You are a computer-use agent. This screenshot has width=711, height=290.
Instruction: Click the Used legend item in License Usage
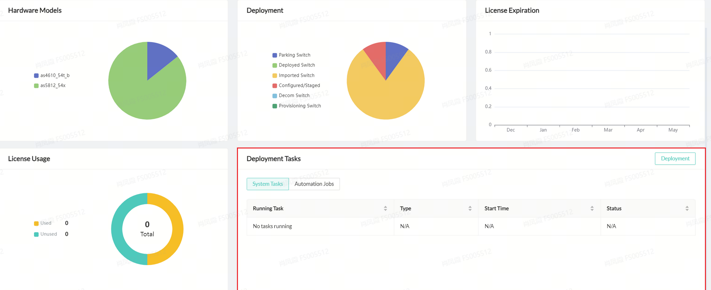43,223
